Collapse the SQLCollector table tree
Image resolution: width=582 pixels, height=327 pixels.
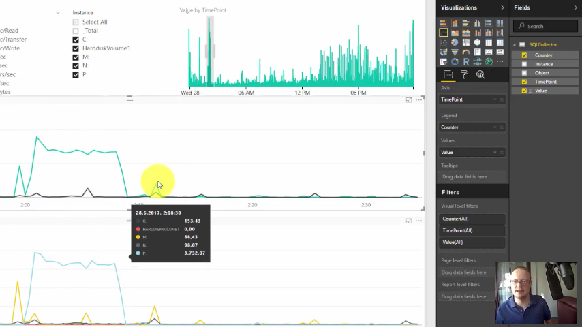515,44
